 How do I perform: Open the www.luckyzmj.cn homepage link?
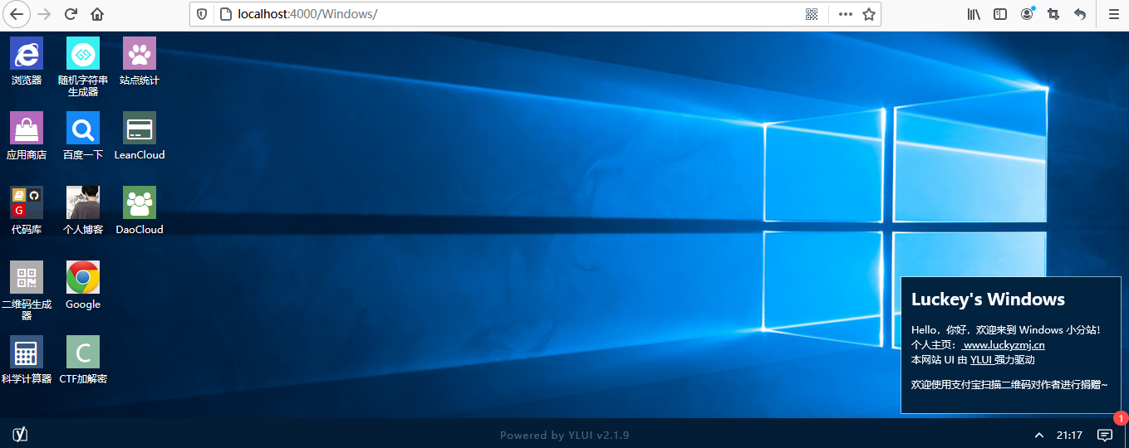pos(1004,345)
